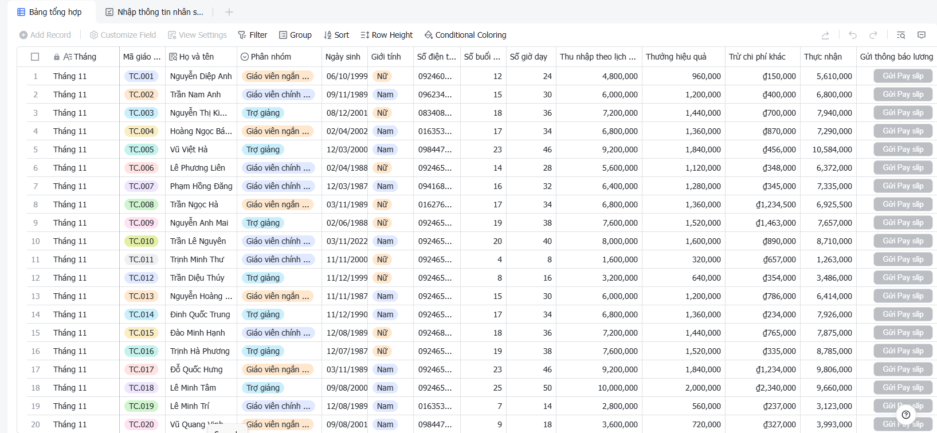Open the Sort options

[x=336, y=35]
